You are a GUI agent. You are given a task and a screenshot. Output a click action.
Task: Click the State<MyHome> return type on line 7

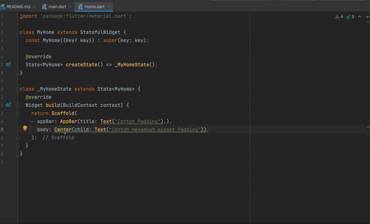coord(44,65)
